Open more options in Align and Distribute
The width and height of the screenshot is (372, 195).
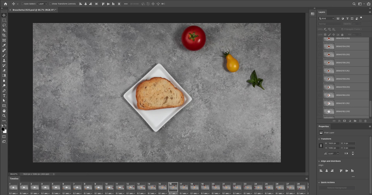pyautogui.click(x=353, y=176)
